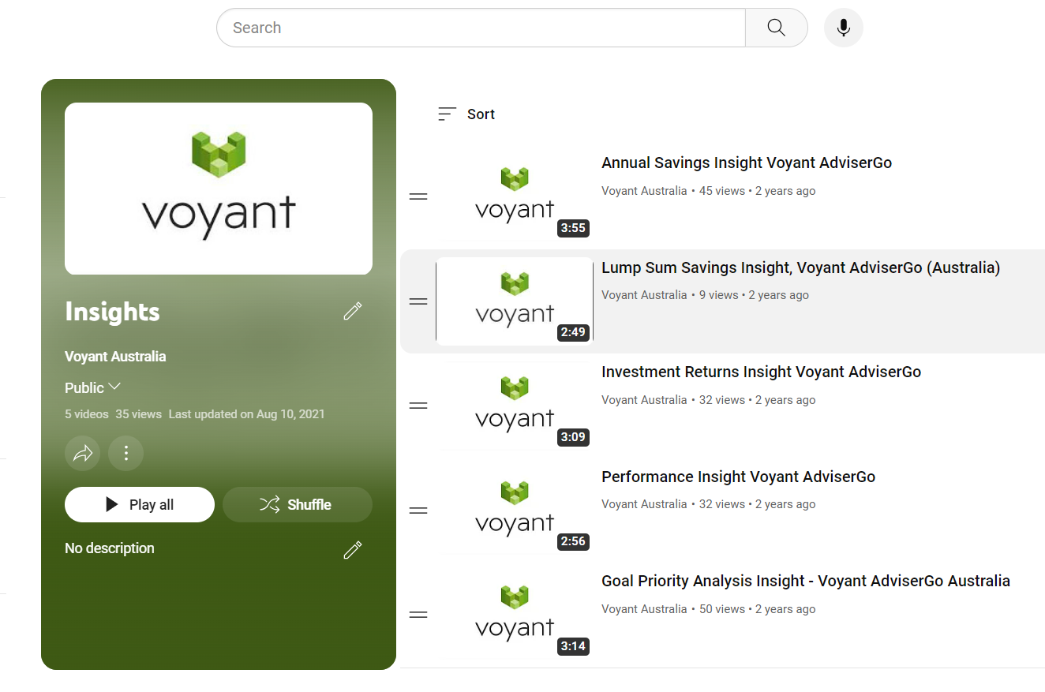Click the '45 views' text
This screenshot has height=692, width=1045.
(722, 191)
